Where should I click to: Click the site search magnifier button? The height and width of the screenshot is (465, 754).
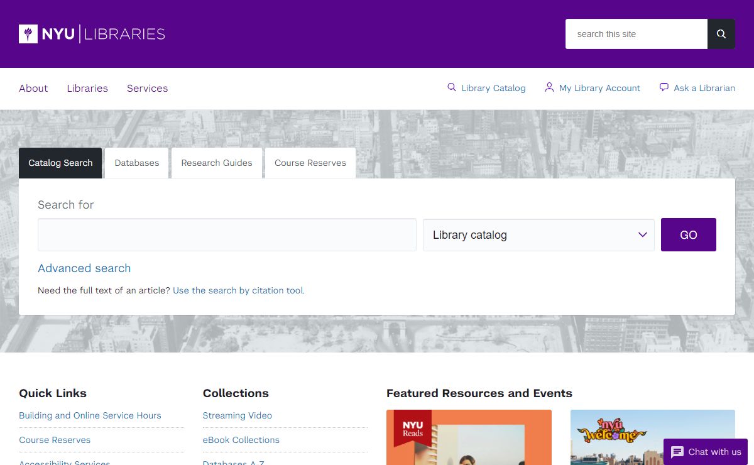click(x=721, y=34)
